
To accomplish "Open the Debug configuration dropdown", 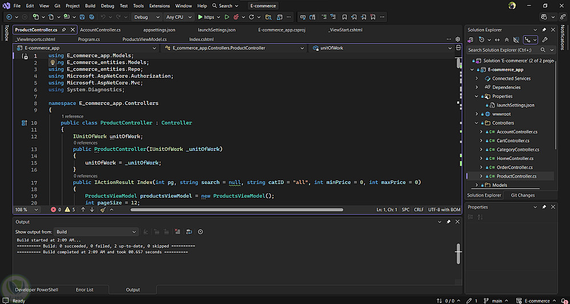I will coord(146,17).
